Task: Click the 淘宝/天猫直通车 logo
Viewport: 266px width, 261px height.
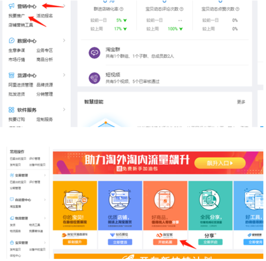Action: [75, 235]
